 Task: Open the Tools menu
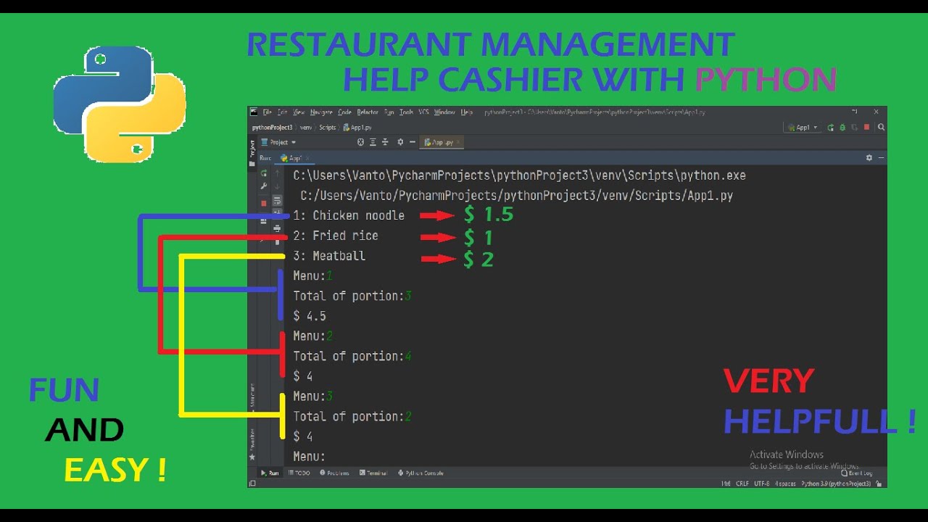[x=406, y=112]
